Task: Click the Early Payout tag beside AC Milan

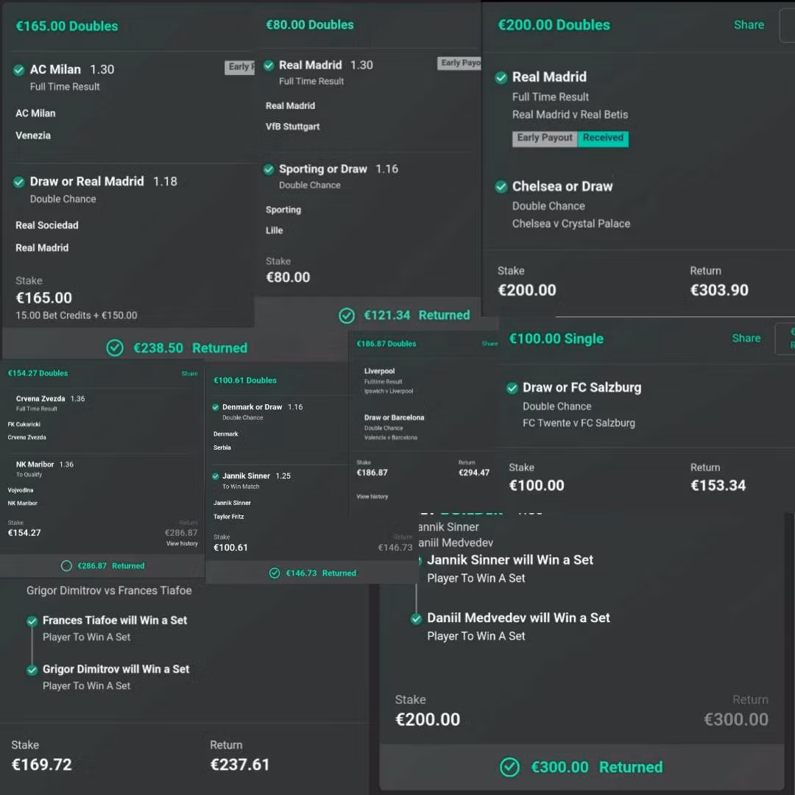Action: click(x=239, y=67)
